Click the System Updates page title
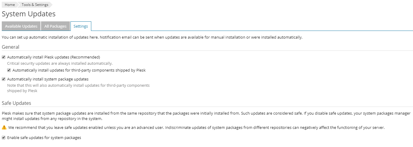The image size is (413, 147). [29, 14]
